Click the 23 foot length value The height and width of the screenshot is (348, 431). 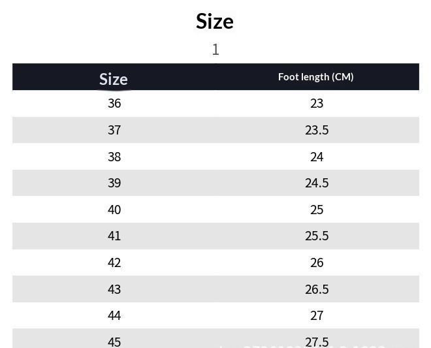click(317, 103)
